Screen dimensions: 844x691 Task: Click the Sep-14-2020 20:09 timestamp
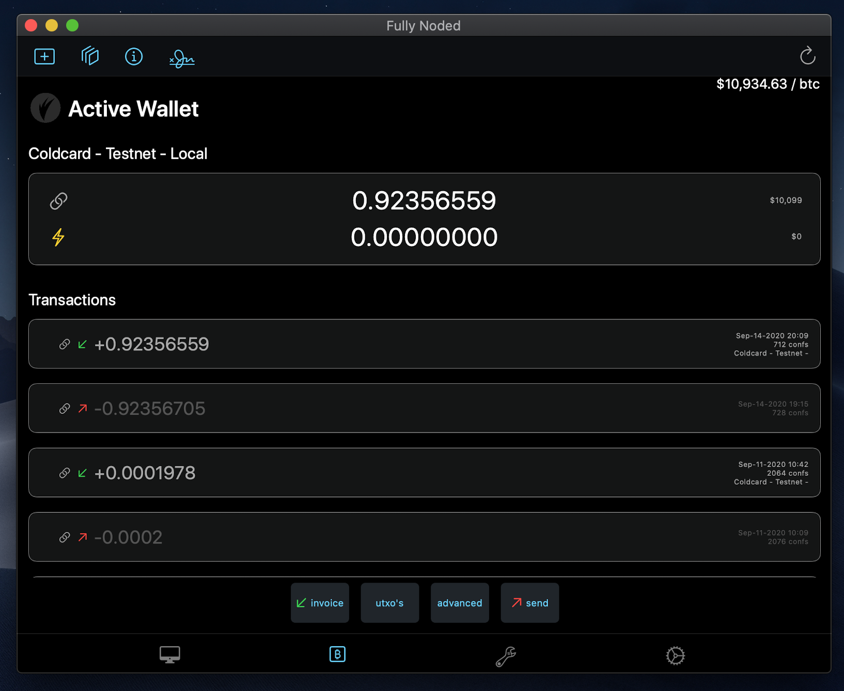(x=772, y=335)
